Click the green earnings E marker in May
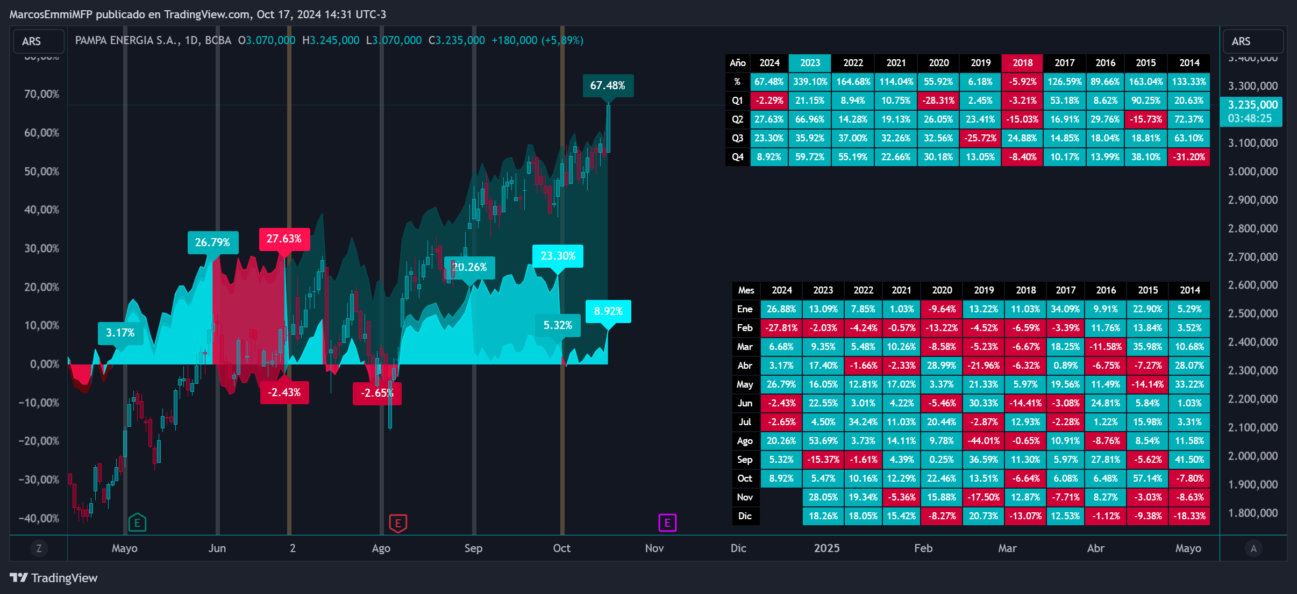The height and width of the screenshot is (594, 1297). tap(137, 523)
